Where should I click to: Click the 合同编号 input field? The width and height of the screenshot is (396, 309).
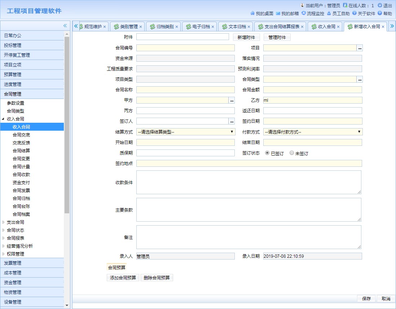click(x=185, y=48)
